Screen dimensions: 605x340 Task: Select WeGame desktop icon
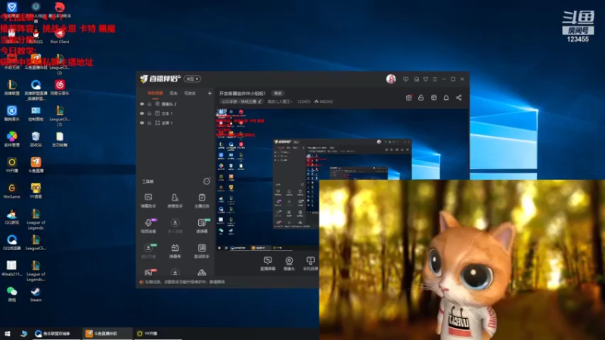click(12, 191)
